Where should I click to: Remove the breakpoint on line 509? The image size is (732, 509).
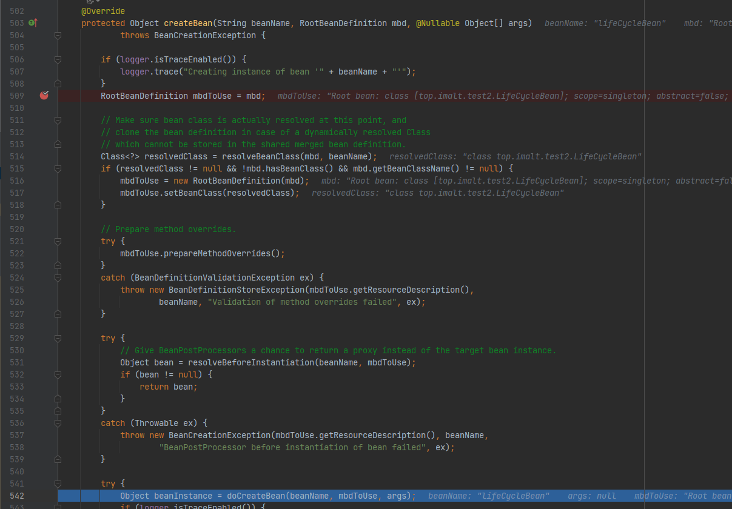click(x=44, y=96)
